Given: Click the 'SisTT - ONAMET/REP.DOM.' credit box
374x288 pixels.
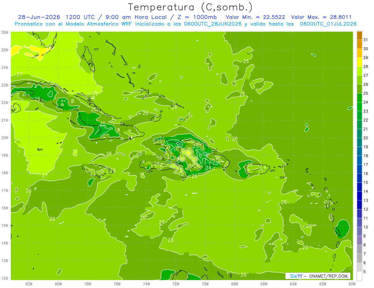Looking at the screenshot, I should (x=318, y=276).
